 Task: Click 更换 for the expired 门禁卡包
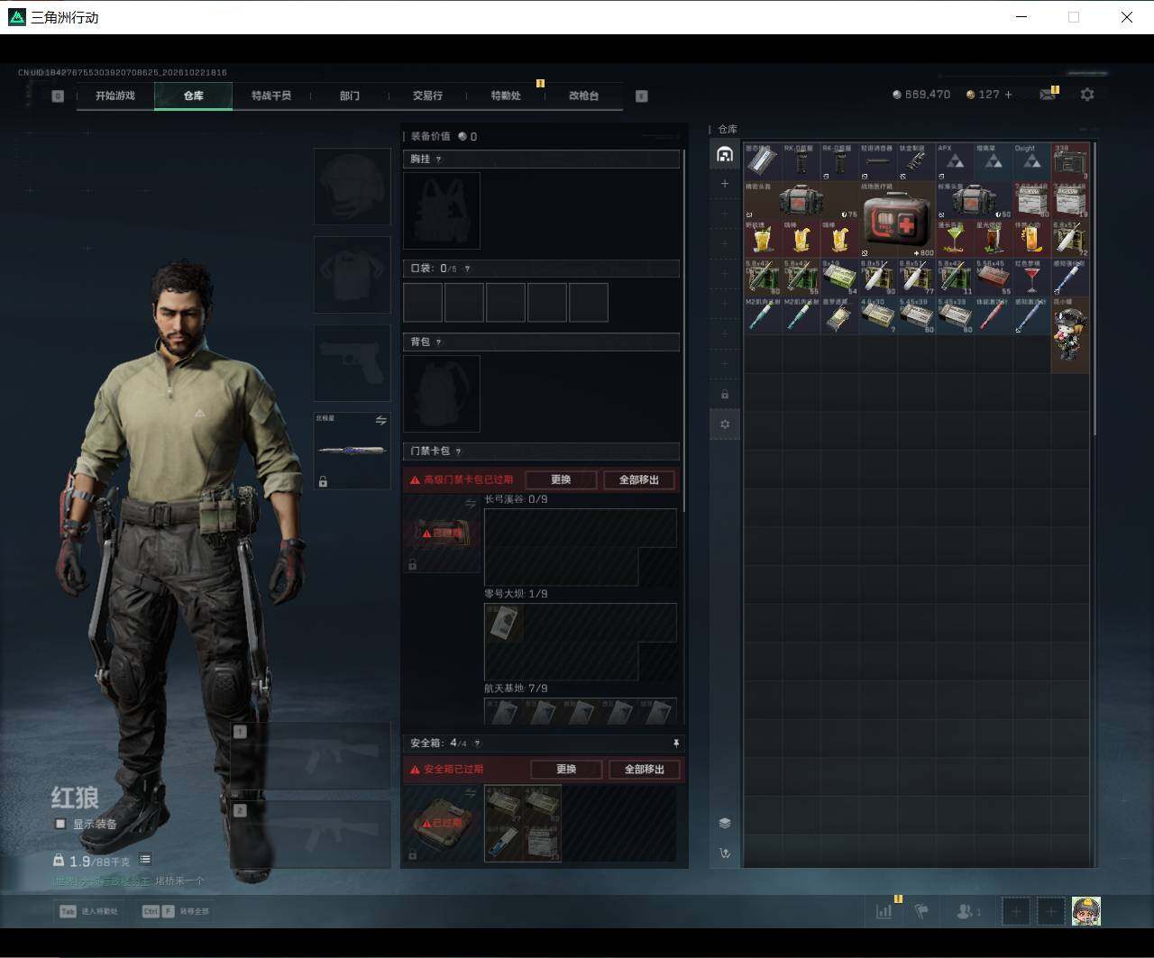tap(561, 479)
